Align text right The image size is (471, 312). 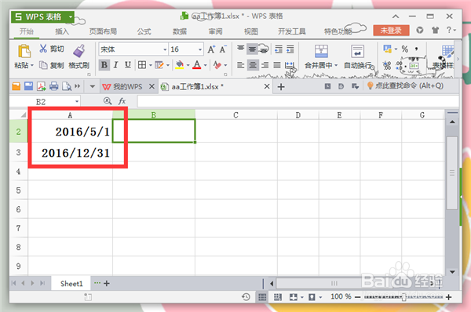click(265, 65)
